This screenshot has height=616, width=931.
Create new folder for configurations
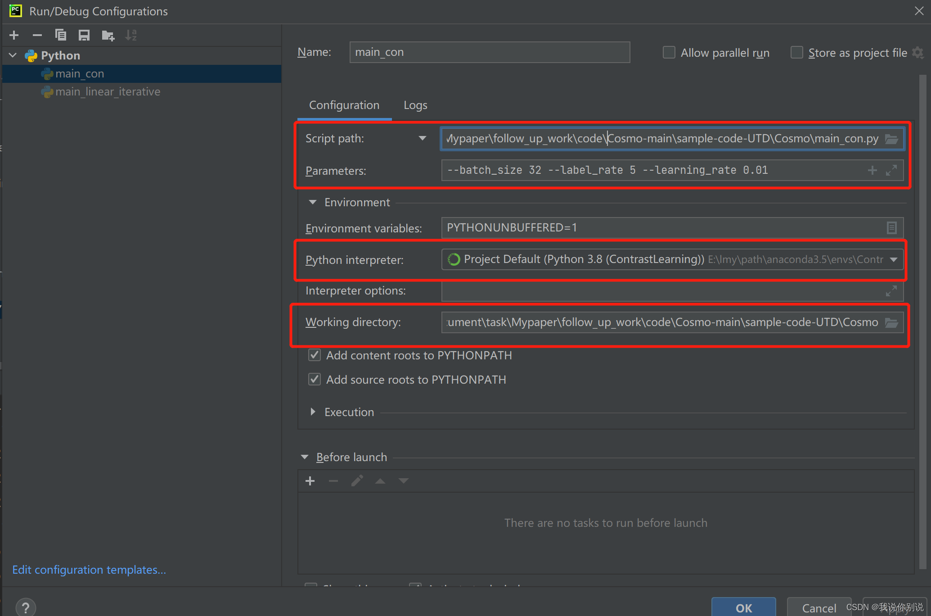point(108,35)
